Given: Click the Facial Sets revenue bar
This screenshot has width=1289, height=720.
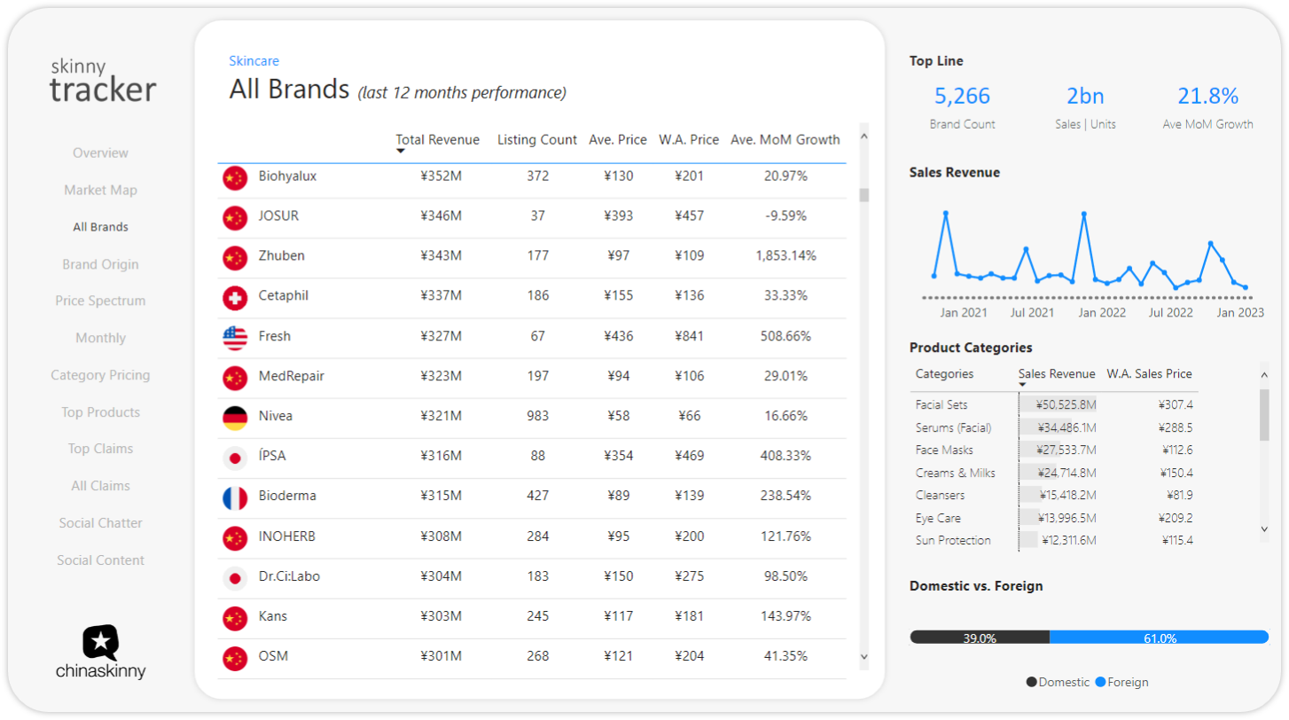Looking at the screenshot, I should click(x=1058, y=404).
